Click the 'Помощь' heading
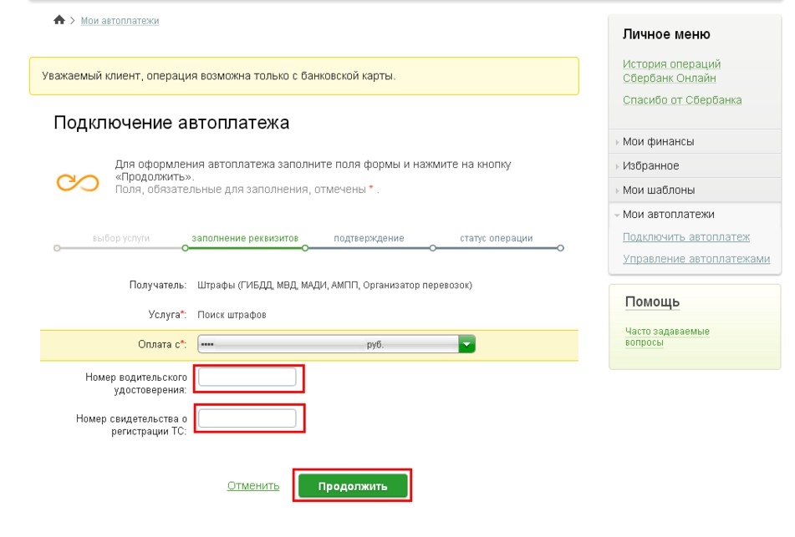795x537 pixels. 652,301
